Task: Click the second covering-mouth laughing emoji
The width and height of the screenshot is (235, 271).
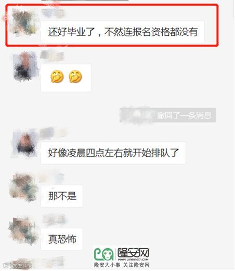Action: [75, 77]
